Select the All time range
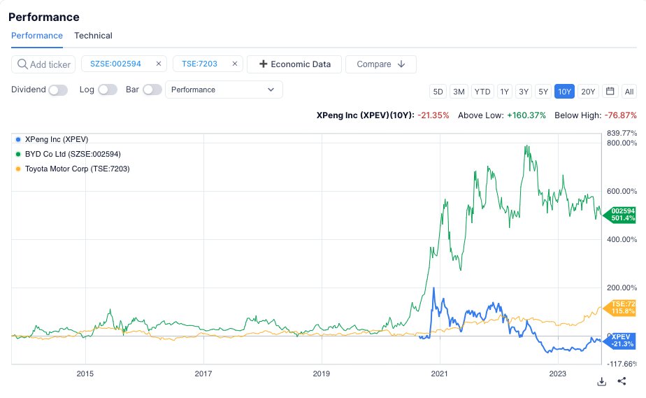This screenshot has height=398, width=646. coord(629,92)
